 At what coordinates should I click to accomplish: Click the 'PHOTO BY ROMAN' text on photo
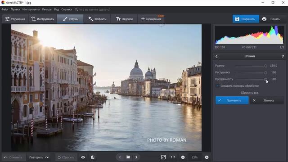[x=166, y=140]
